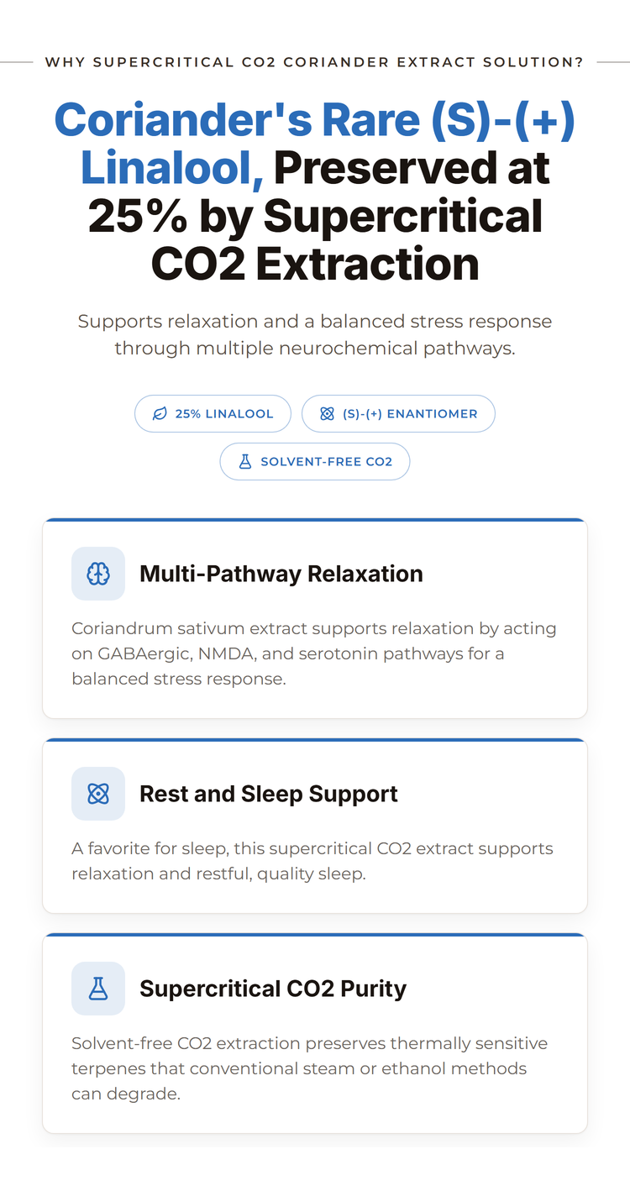Select the 25% LINALOOL badge
Viewport: 630px width, 1191px height.
[x=213, y=414]
